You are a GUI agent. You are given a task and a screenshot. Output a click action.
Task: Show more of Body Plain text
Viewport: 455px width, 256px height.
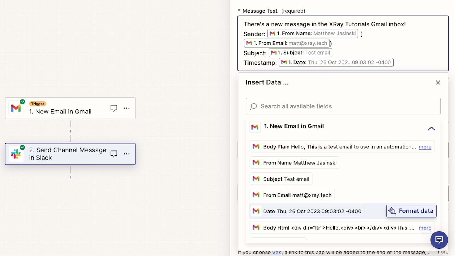tap(425, 147)
